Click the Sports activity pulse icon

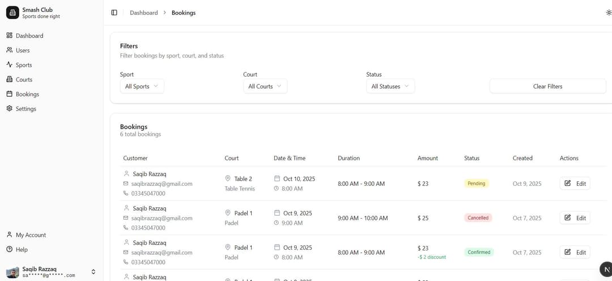[10, 65]
